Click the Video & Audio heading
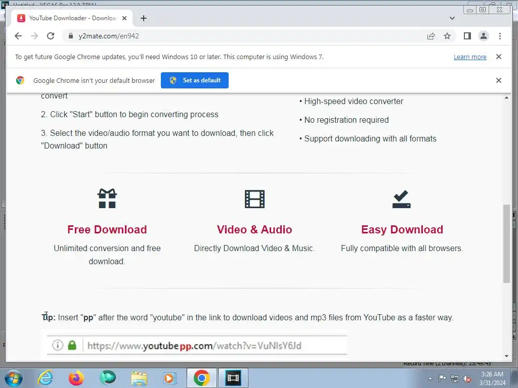The width and height of the screenshot is (518, 388). (254, 230)
